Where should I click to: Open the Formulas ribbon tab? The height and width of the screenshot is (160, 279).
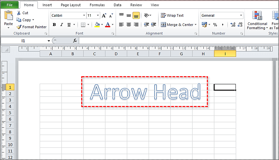point(97,5)
